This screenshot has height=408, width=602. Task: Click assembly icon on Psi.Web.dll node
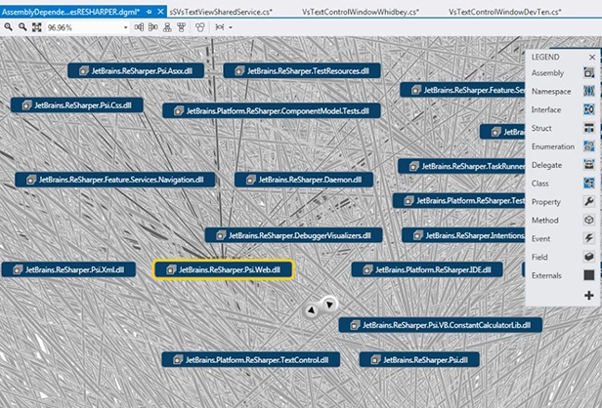click(x=171, y=269)
